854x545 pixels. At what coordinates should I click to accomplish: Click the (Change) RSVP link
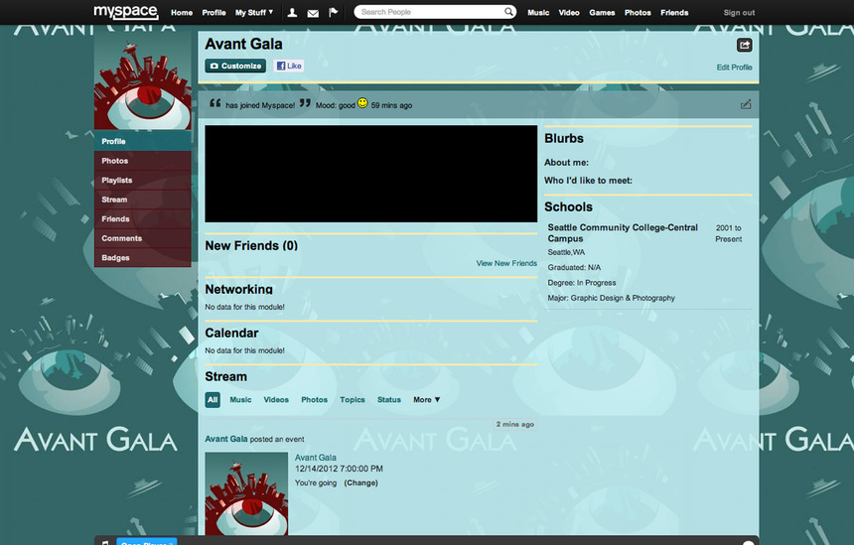(360, 482)
